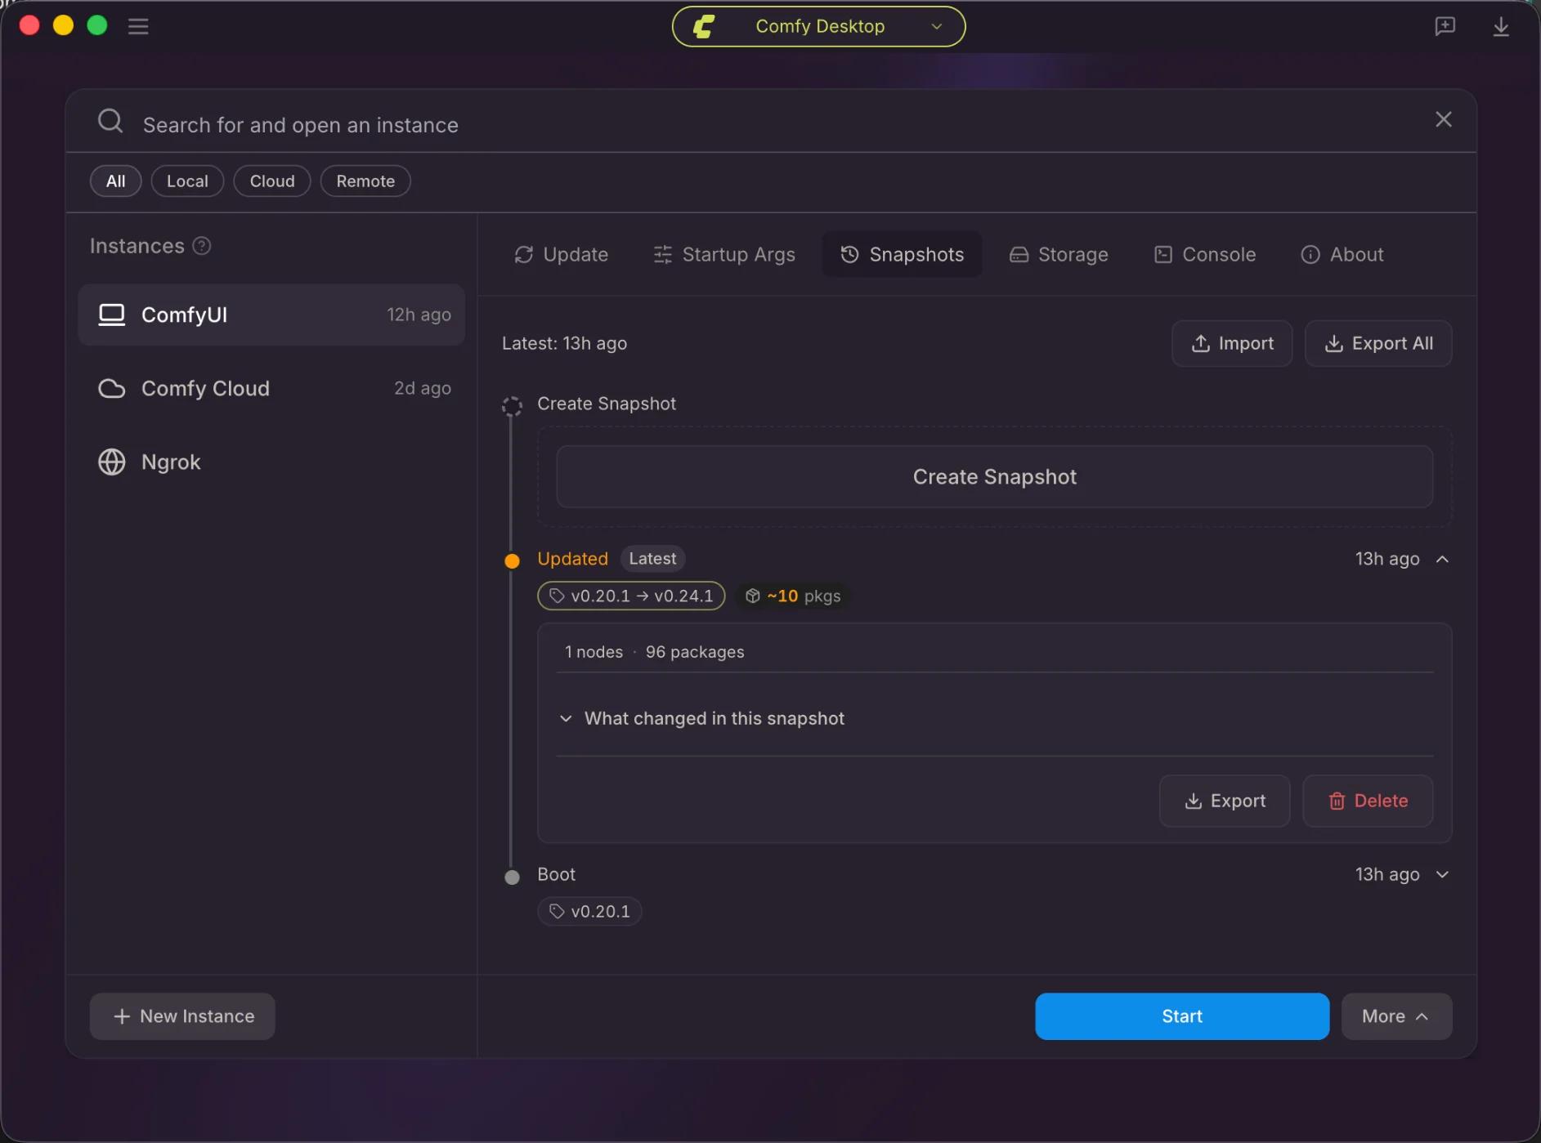1541x1143 pixels.
Task: Expand the Boot snapshot chevron
Action: coord(1442,874)
